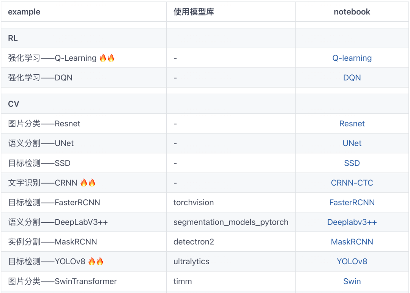
Task: Open the YOLOv8 notebook link
Action: [352, 262]
